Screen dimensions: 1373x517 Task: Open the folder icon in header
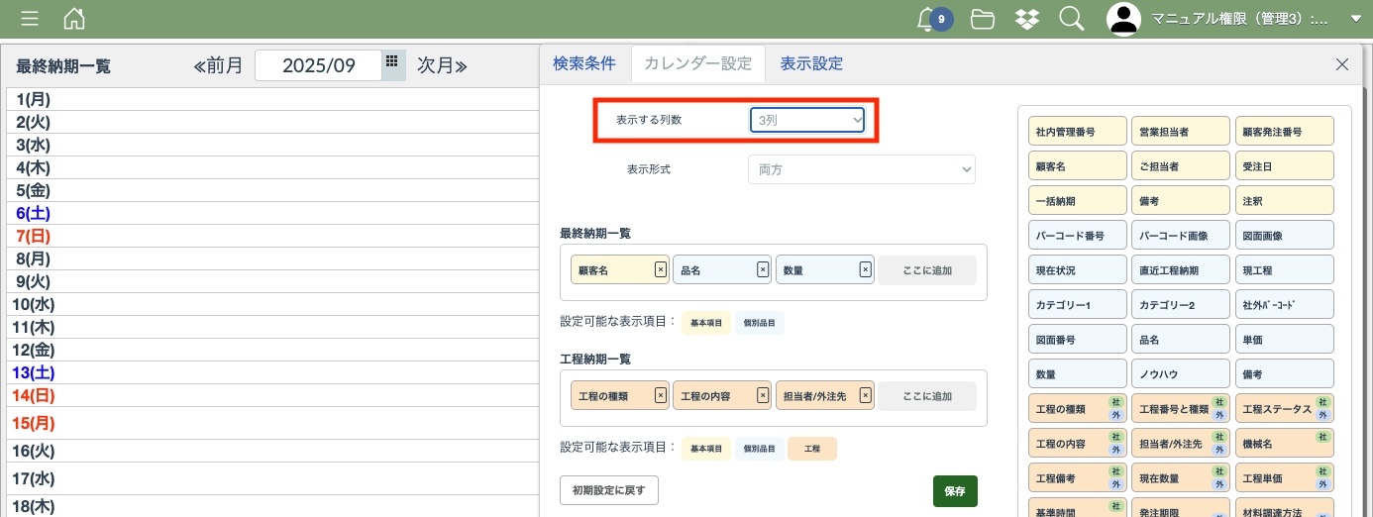983,19
